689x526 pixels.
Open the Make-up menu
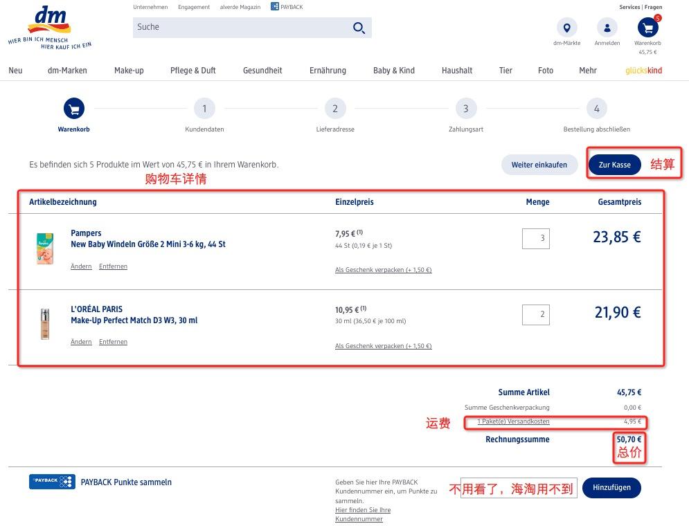click(129, 71)
